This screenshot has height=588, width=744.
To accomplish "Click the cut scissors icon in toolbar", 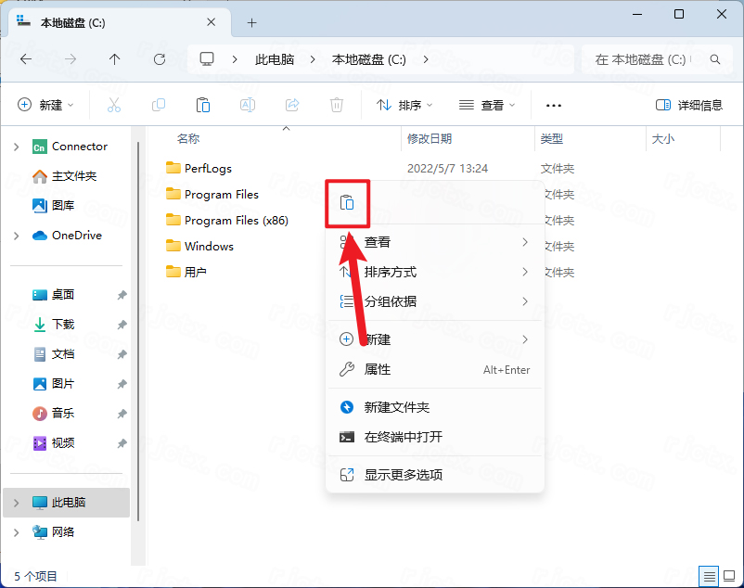I will [114, 105].
